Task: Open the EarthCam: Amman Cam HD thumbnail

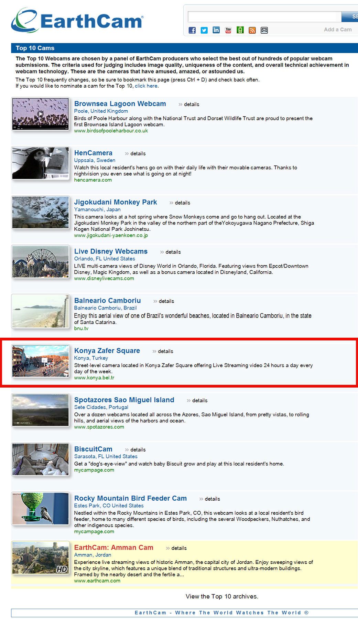Action: tap(41, 557)
